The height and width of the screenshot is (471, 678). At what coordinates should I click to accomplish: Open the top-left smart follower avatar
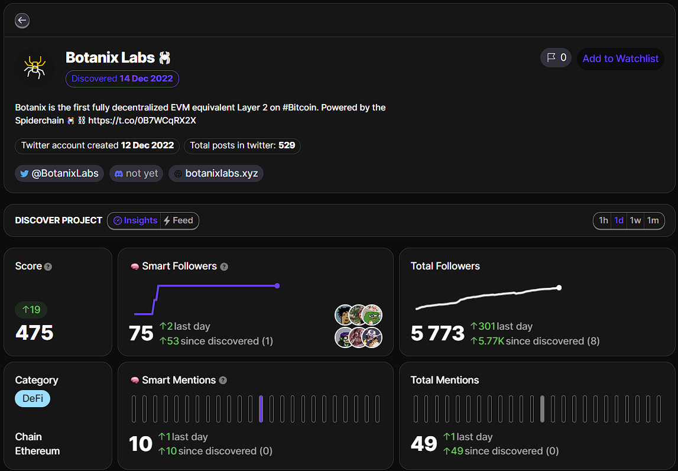pyautogui.click(x=344, y=315)
